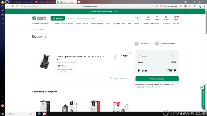Open the Мото menu item

(x=108, y=24)
